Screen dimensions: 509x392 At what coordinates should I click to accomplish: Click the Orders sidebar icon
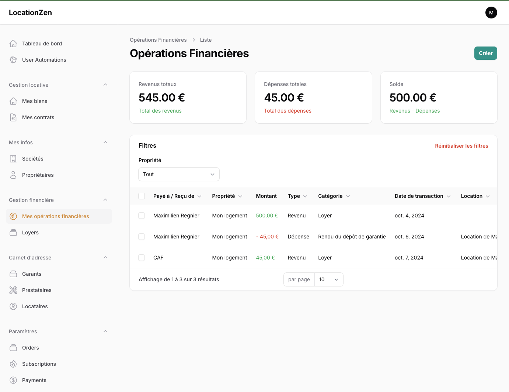coord(13,348)
